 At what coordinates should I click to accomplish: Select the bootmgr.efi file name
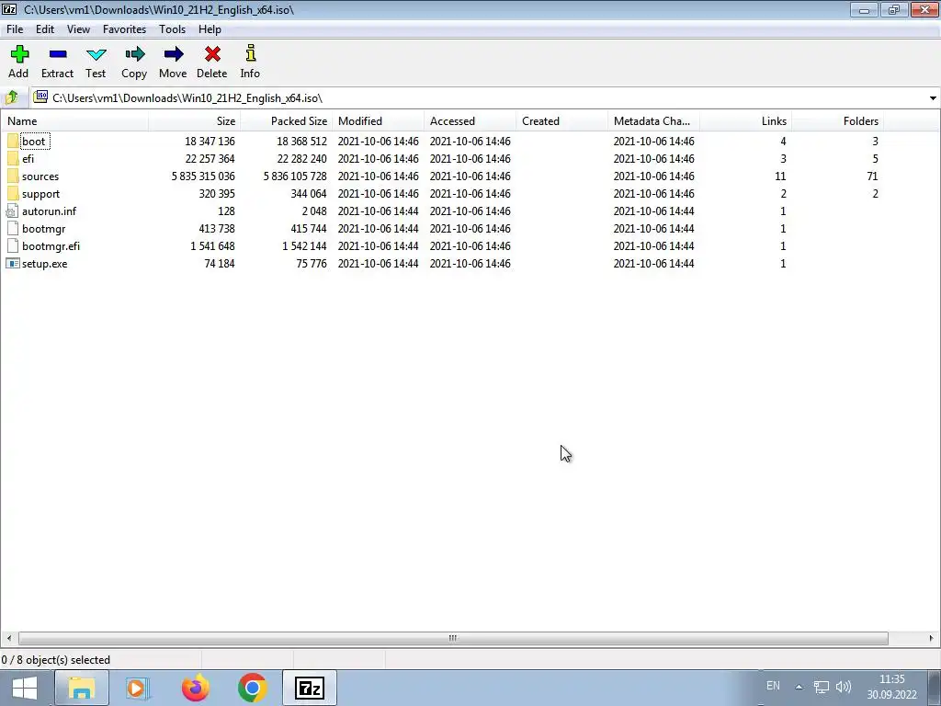[51, 246]
